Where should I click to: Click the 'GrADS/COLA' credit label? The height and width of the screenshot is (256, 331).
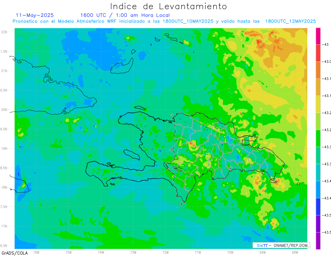(15, 253)
